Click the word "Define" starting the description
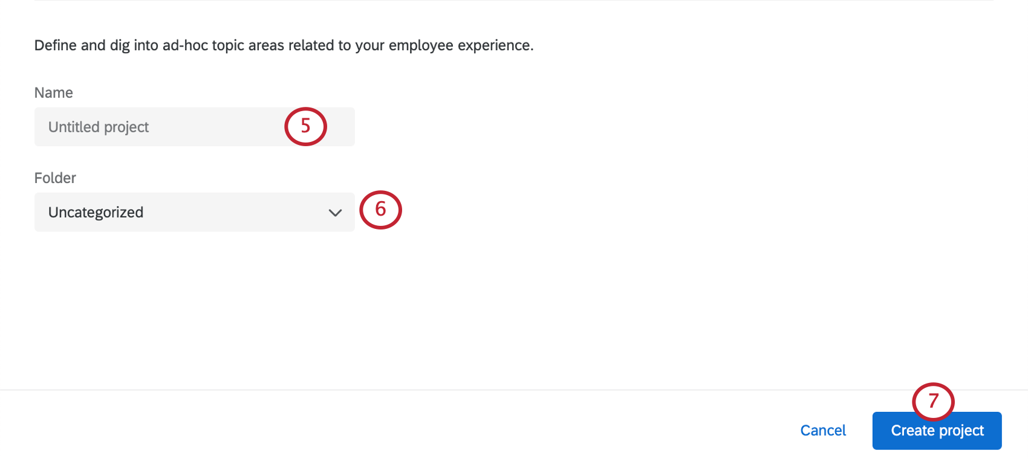 [56, 45]
